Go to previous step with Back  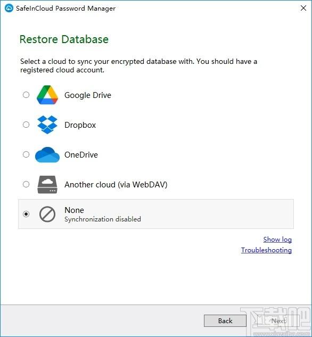pos(225,321)
